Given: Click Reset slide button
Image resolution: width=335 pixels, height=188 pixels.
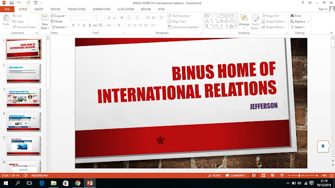Looking at the screenshot, I should point(57,21).
